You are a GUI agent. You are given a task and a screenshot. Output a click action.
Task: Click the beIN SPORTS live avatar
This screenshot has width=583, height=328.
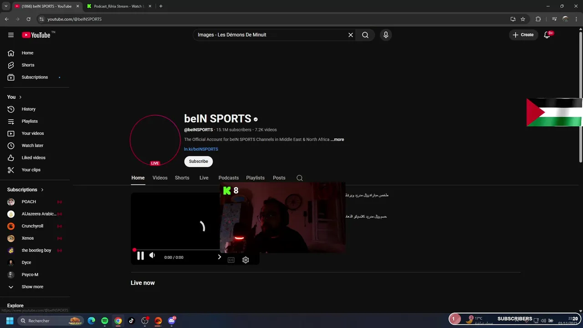pos(155,140)
